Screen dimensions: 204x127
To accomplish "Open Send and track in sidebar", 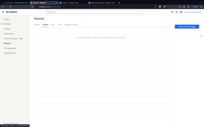I will pos(11,39).
